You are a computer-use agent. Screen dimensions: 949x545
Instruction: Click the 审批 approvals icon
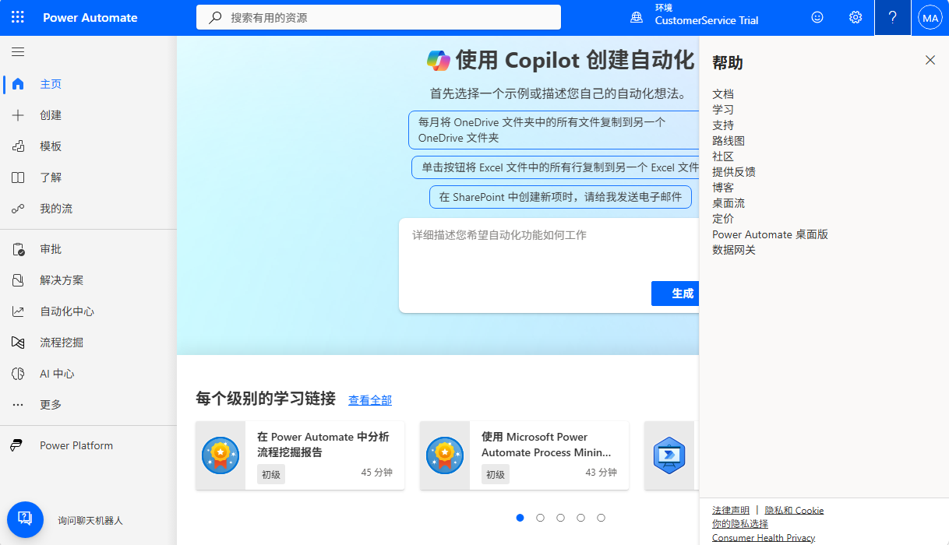tap(18, 249)
